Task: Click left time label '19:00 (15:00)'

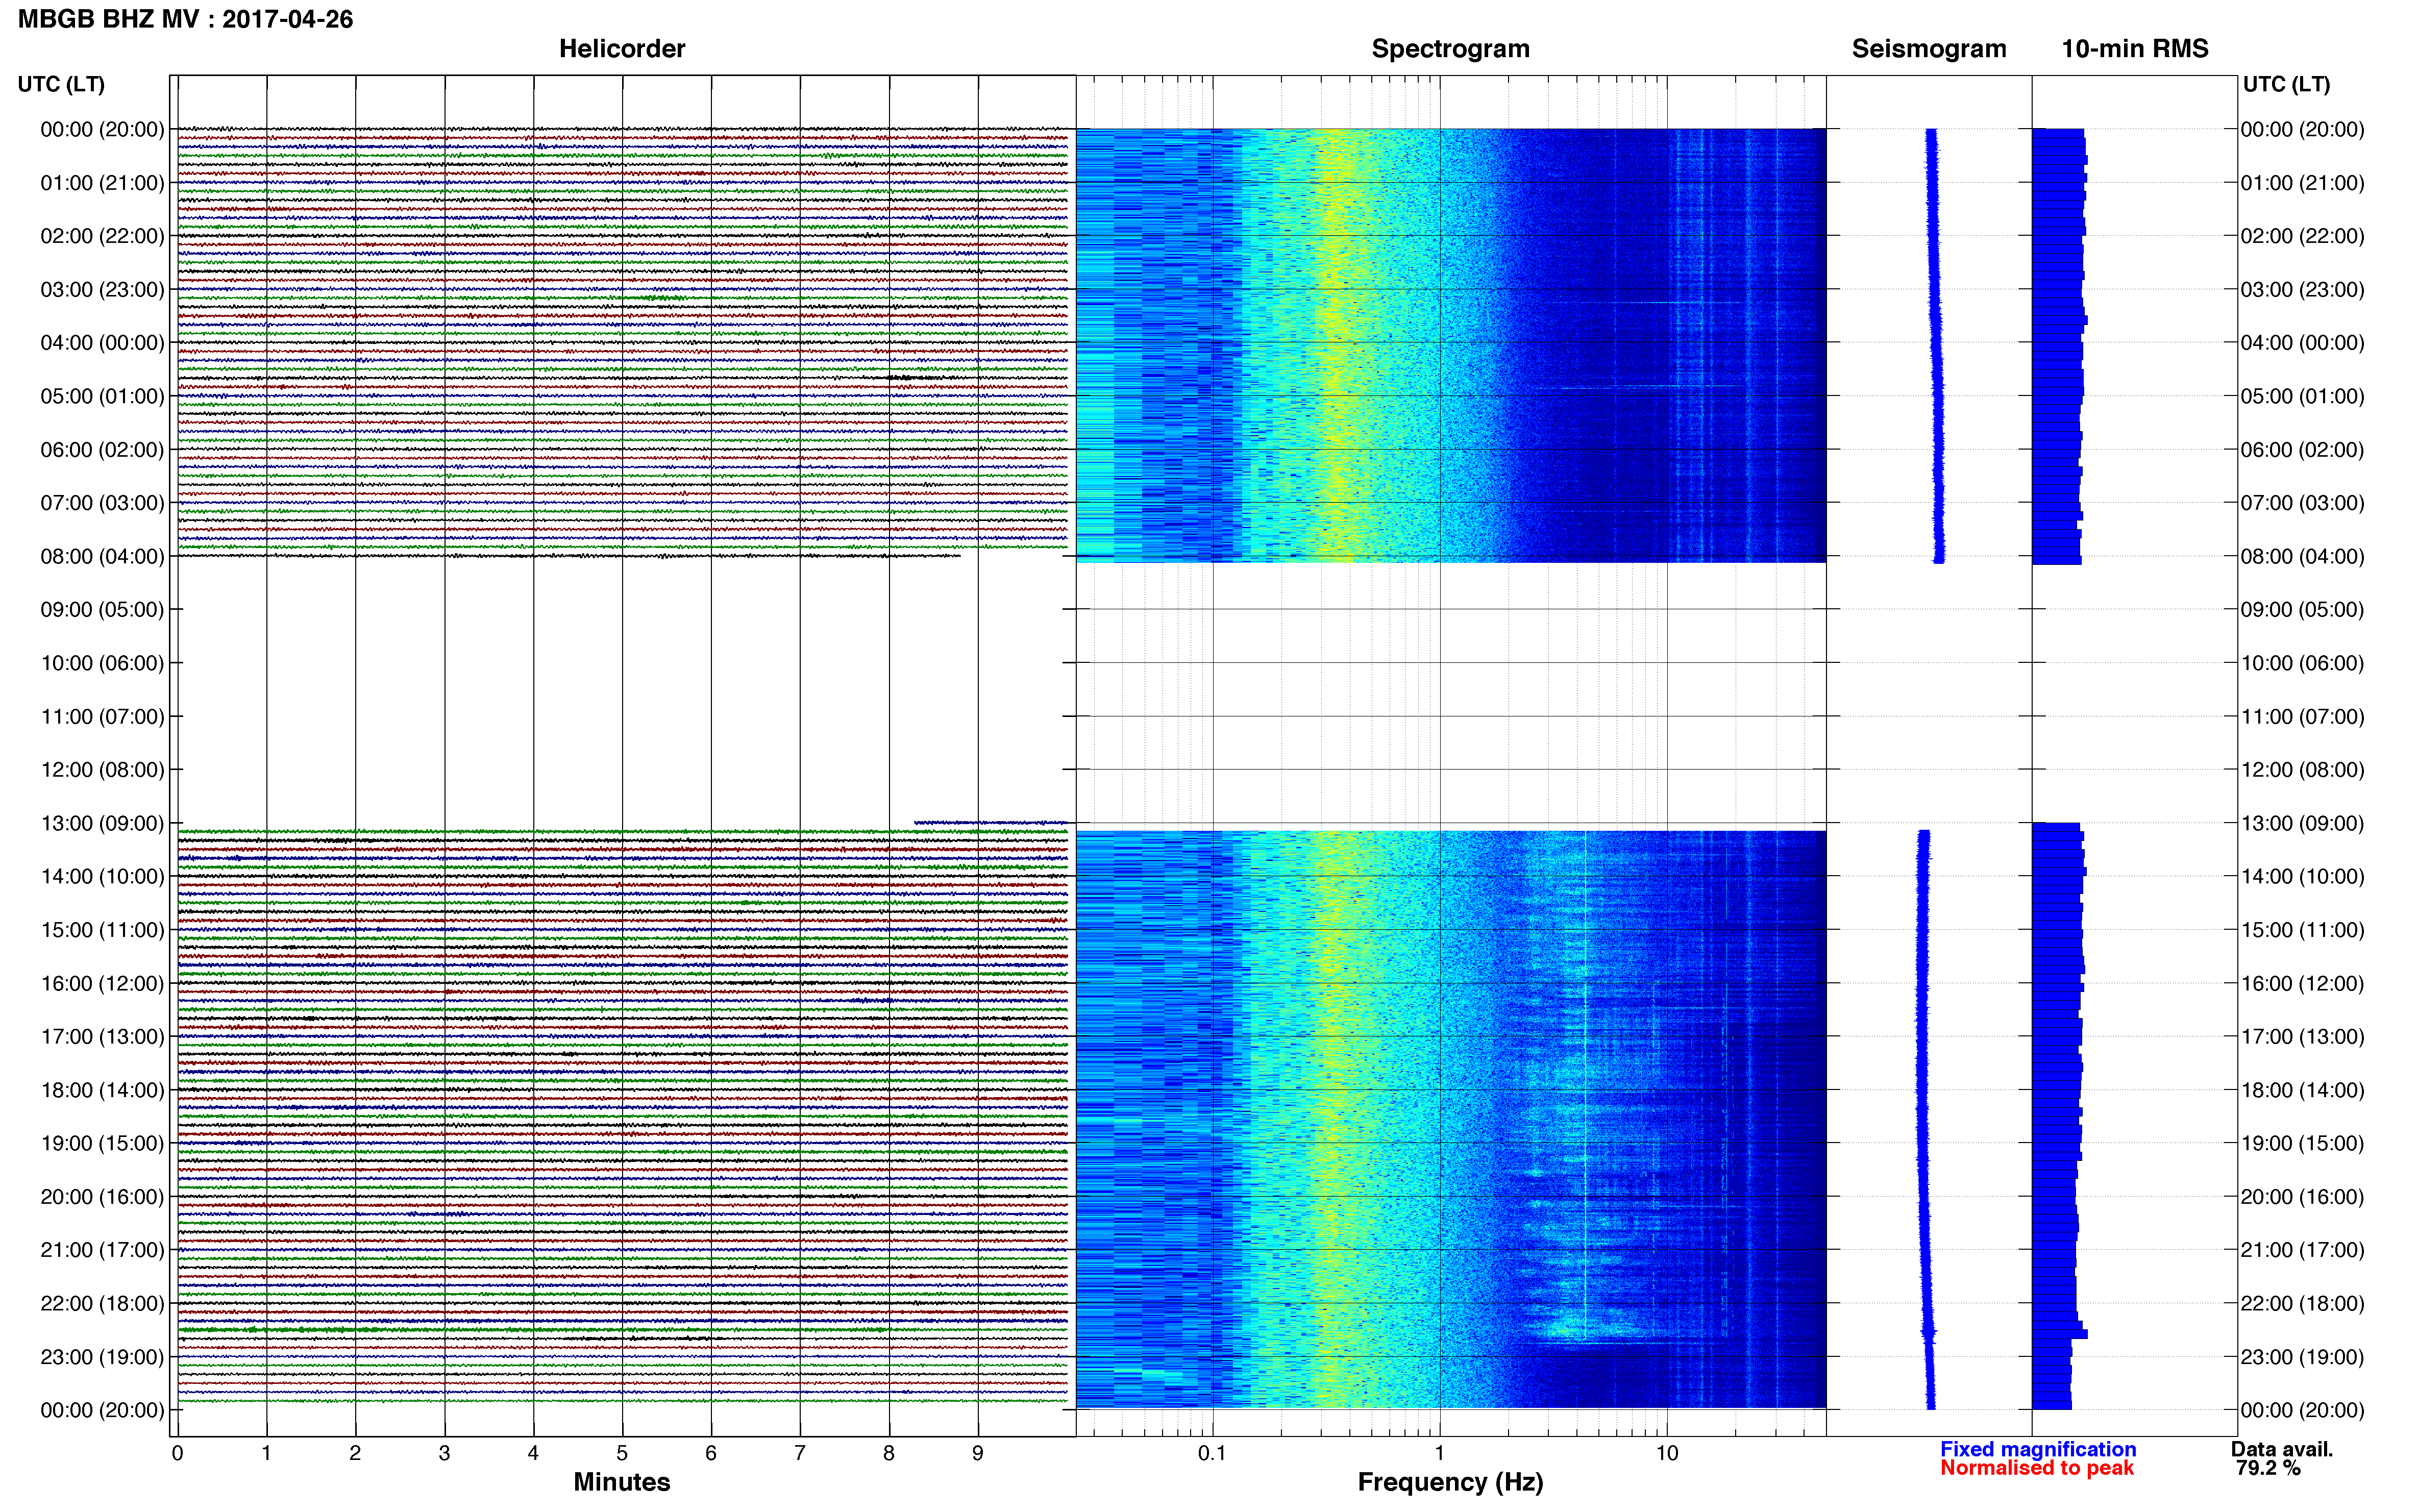Action: point(102,1143)
